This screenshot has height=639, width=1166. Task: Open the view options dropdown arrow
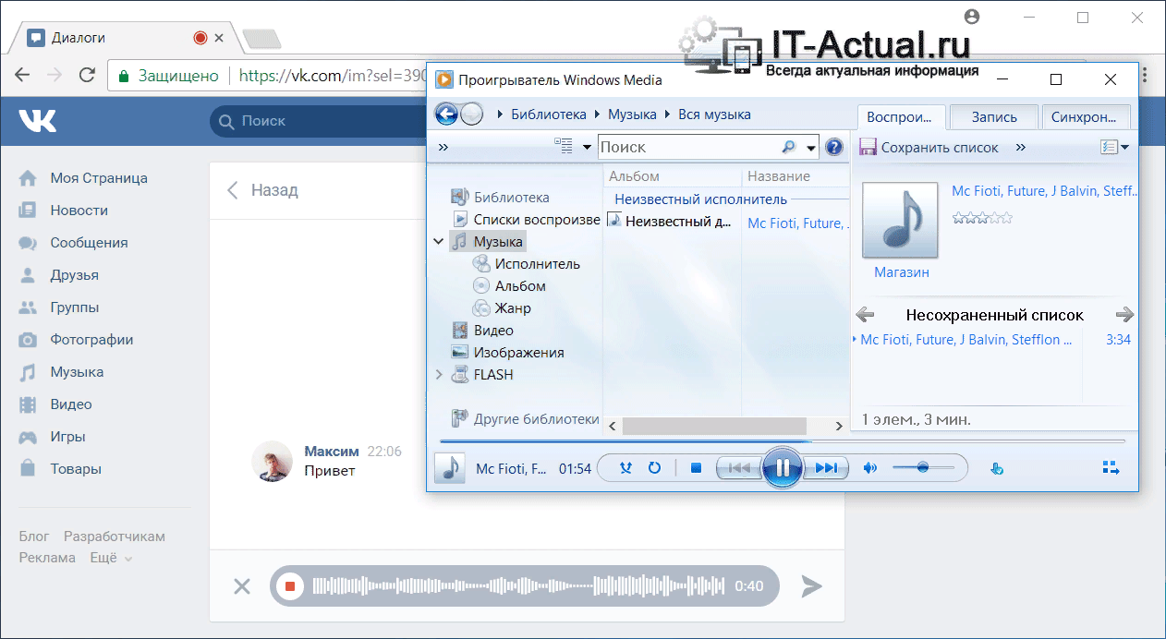[x=587, y=147]
